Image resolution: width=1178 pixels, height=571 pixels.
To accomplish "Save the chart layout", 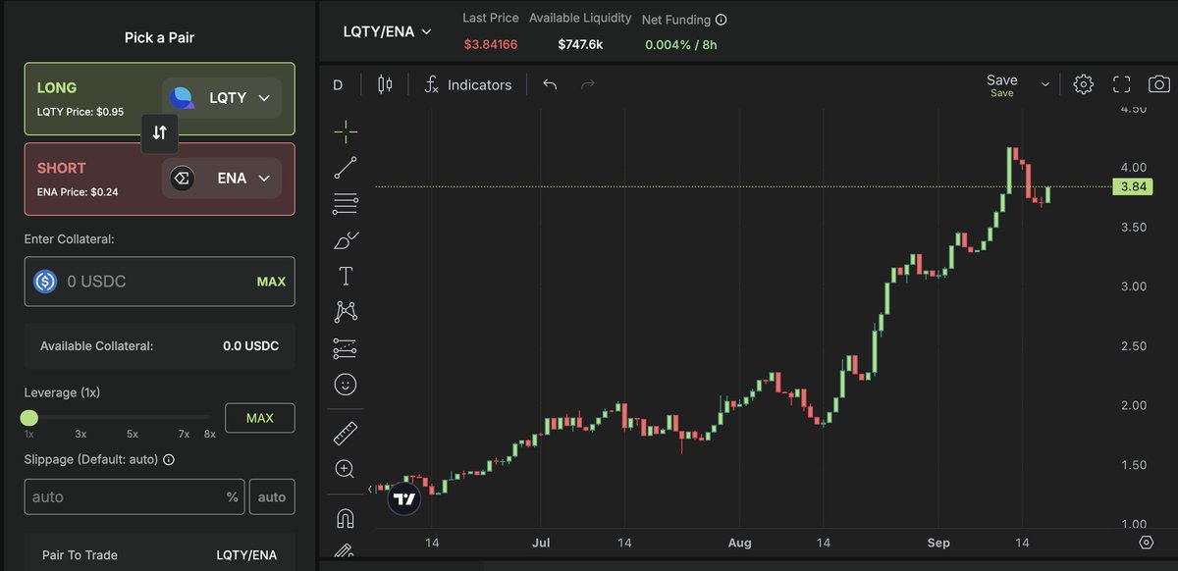I will point(1002,85).
